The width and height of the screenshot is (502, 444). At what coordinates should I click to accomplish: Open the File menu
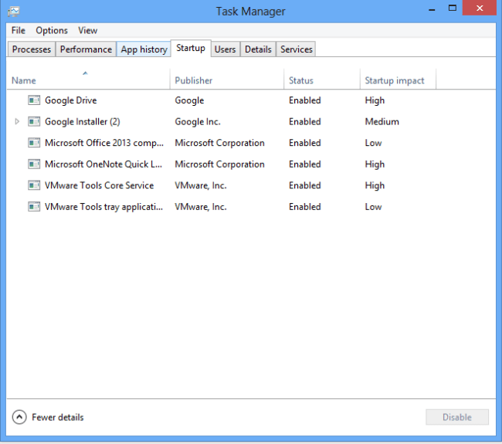(x=19, y=30)
